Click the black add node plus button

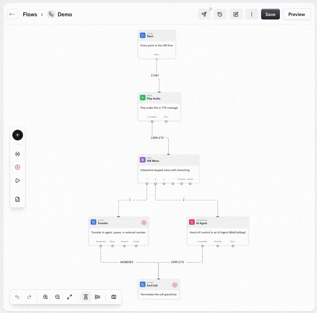[x=18, y=135]
